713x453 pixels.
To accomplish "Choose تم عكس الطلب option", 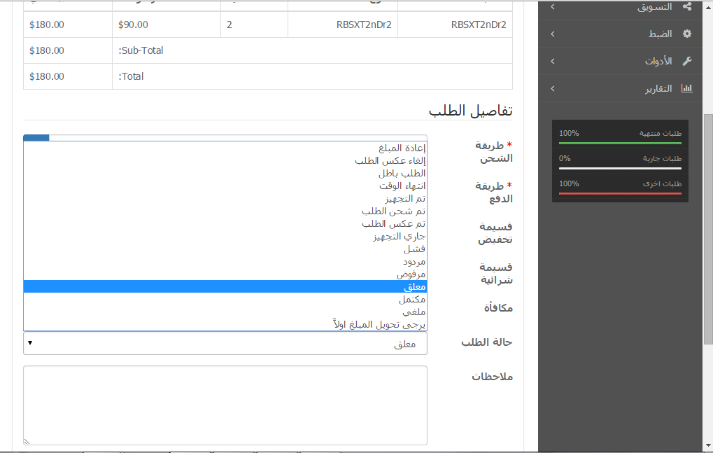I will point(225,224).
